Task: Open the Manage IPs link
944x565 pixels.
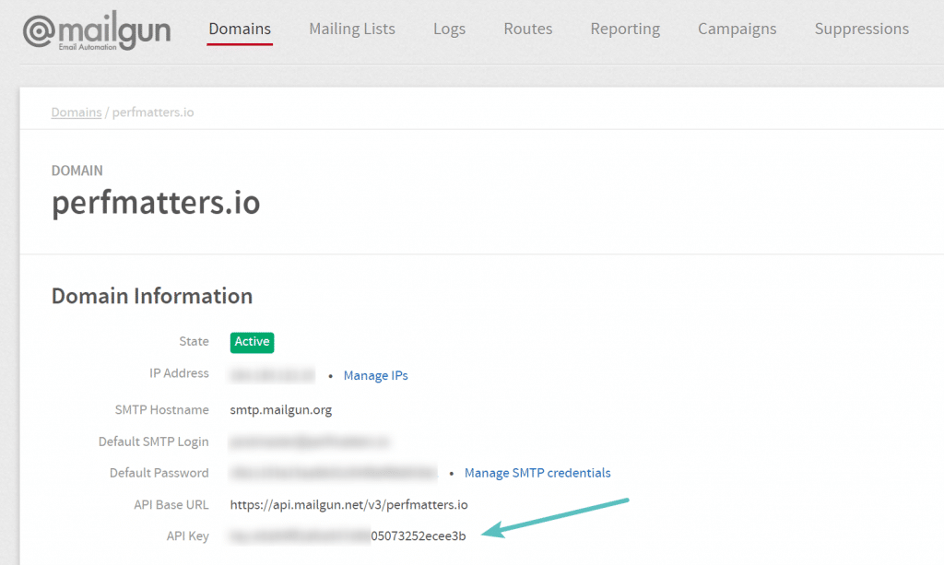Action: (375, 375)
